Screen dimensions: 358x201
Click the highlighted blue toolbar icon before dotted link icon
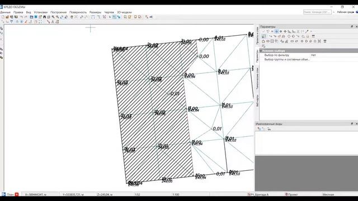[x=114, y=17]
